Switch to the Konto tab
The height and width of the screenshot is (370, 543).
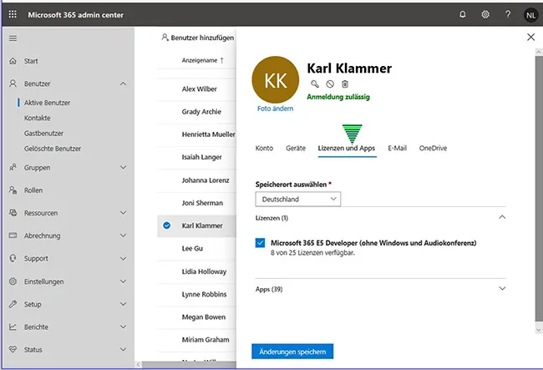tap(264, 148)
